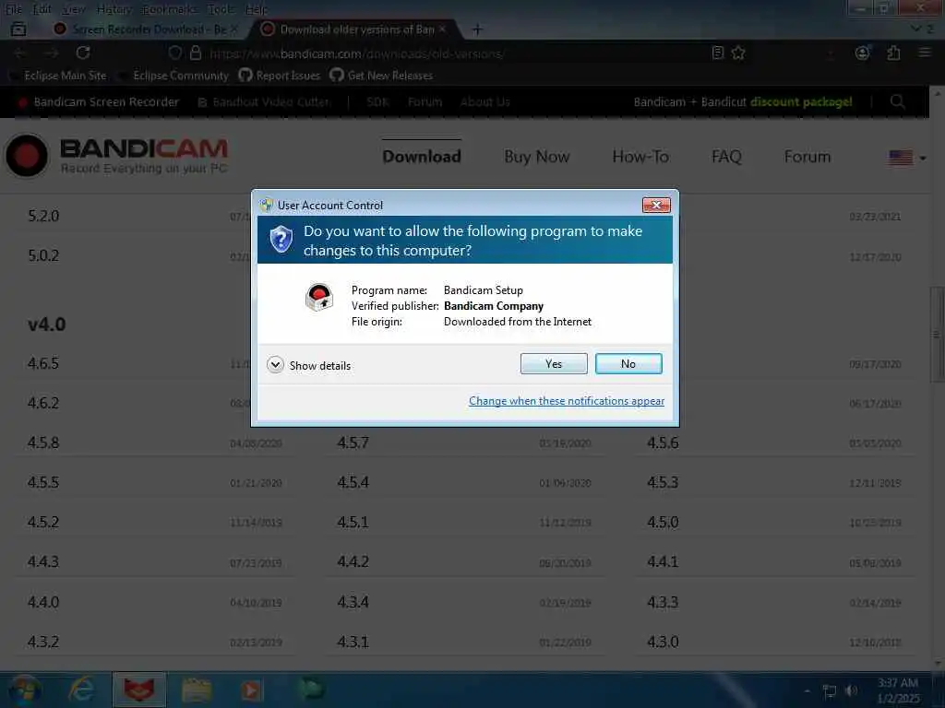Open the File menu
945x708 pixels.
tap(13, 9)
